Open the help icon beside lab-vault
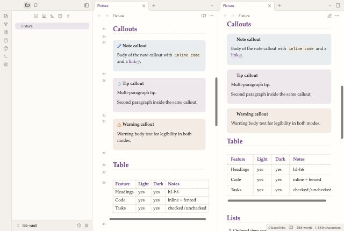The image size is (344, 231). 79,225
